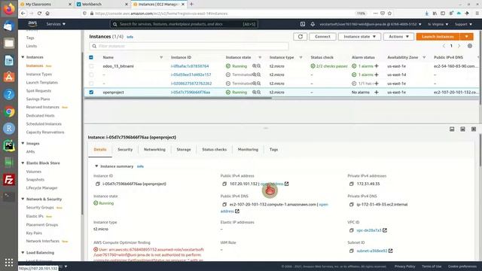Open the Help icon in the dock
482x271 pixels.
tap(9, 94)
